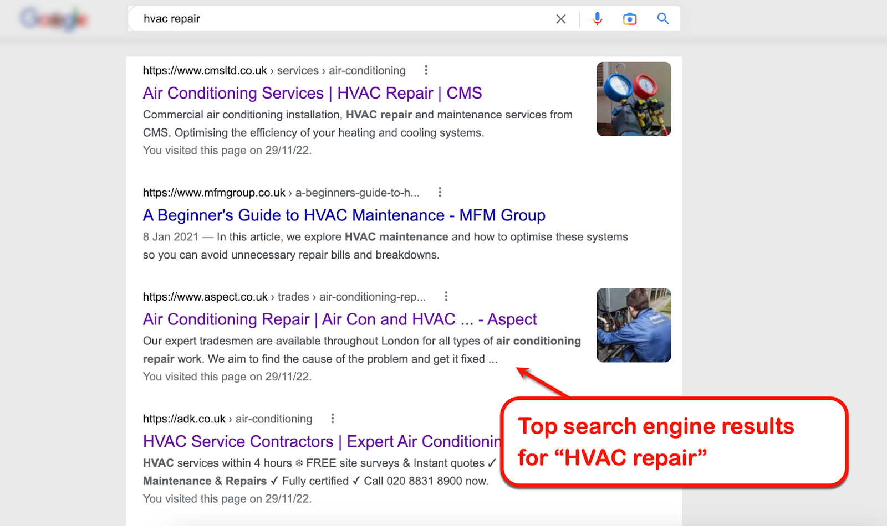Image resolution: width=887 pixels, height=526 pixels.
Task: Click the adk.co.uk URL breadcrumb
Action: tap(228, 419)
